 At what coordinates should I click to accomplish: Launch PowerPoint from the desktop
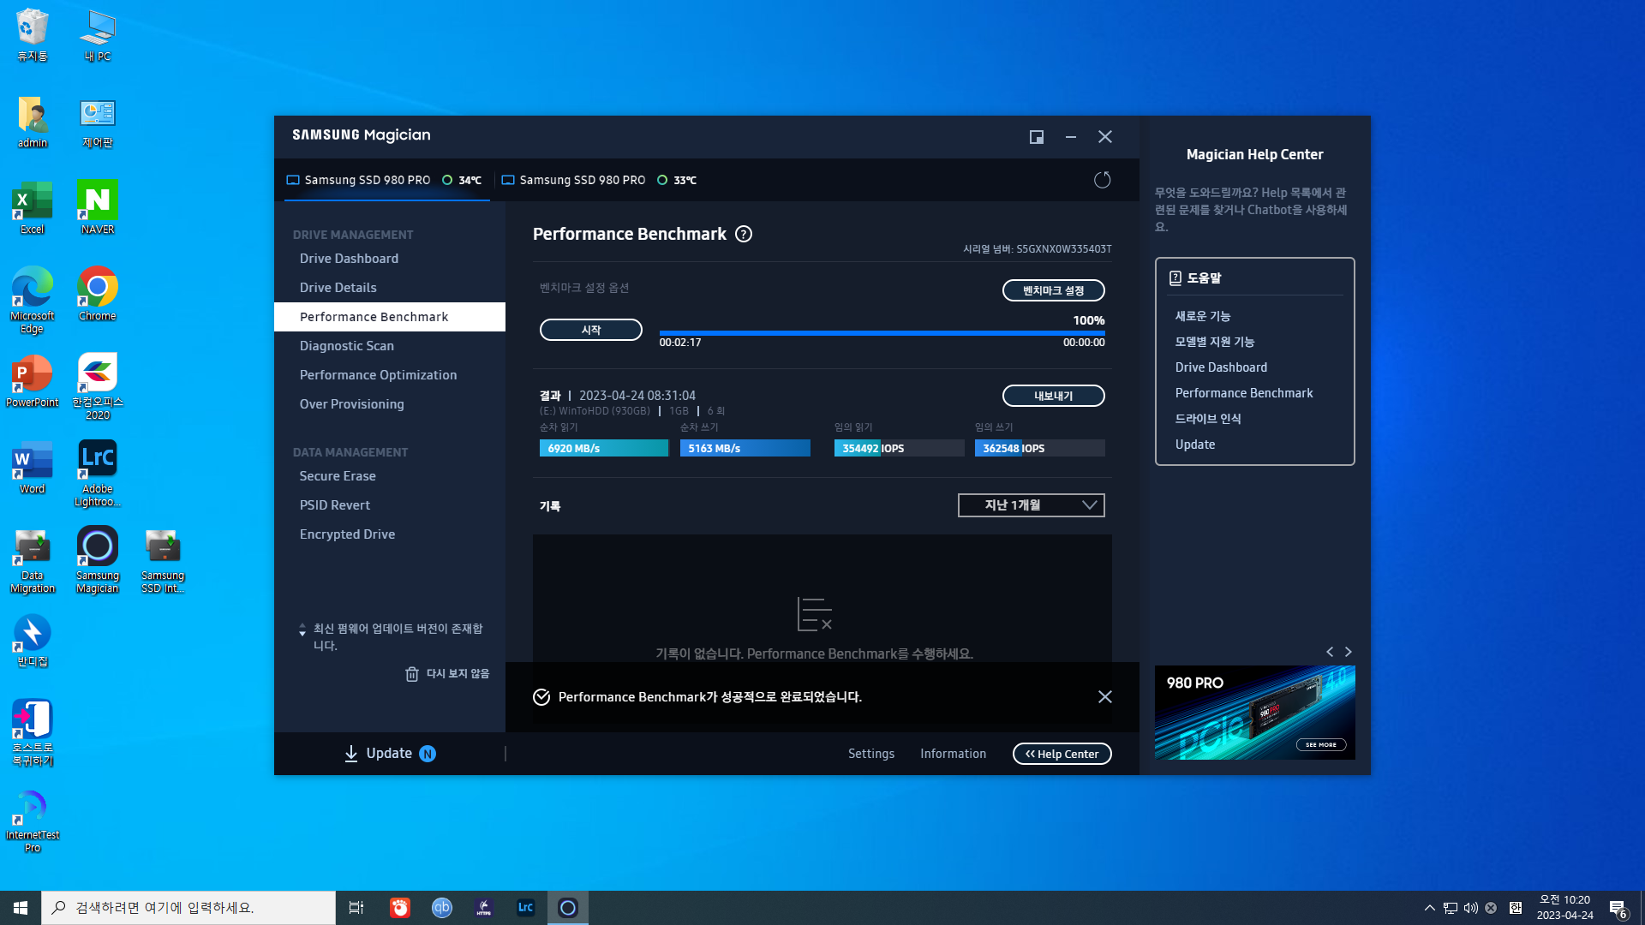click(x=33, y=381)
